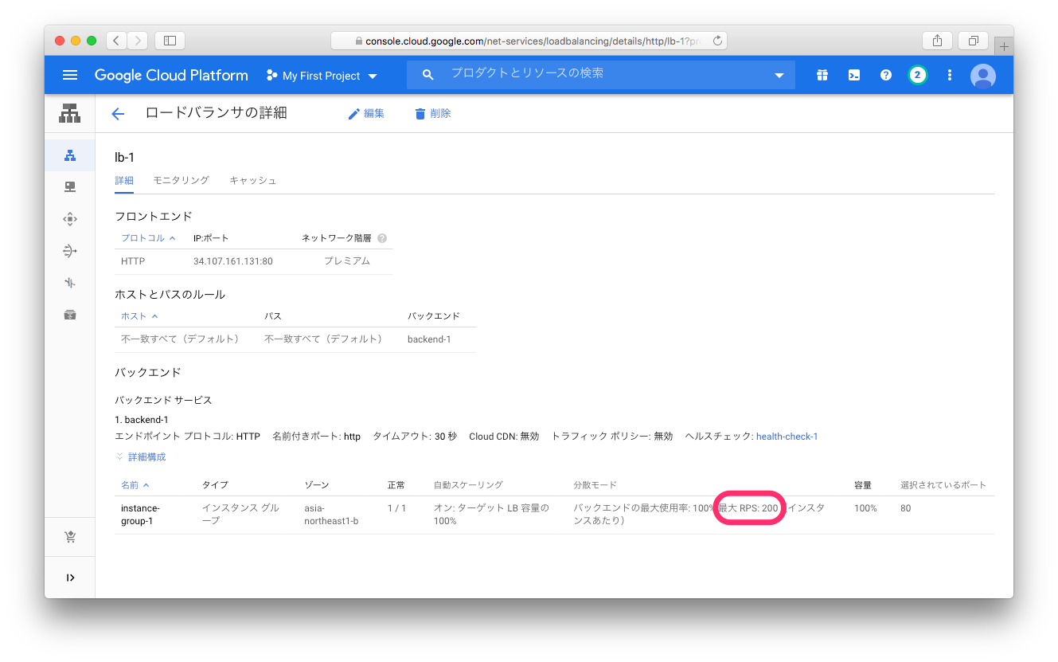The width and height of the screenshot is (1058, 662).
Task: Open the hamburger navigation menu
Action: (x=70, y=75)
